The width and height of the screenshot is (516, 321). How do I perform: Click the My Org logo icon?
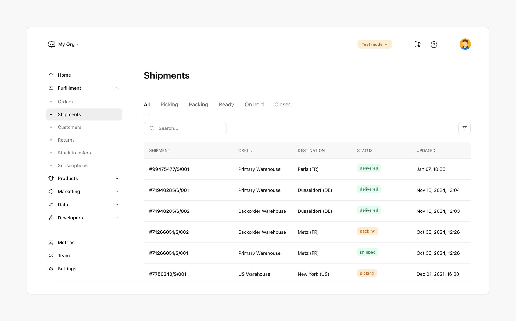click(52, 44)
